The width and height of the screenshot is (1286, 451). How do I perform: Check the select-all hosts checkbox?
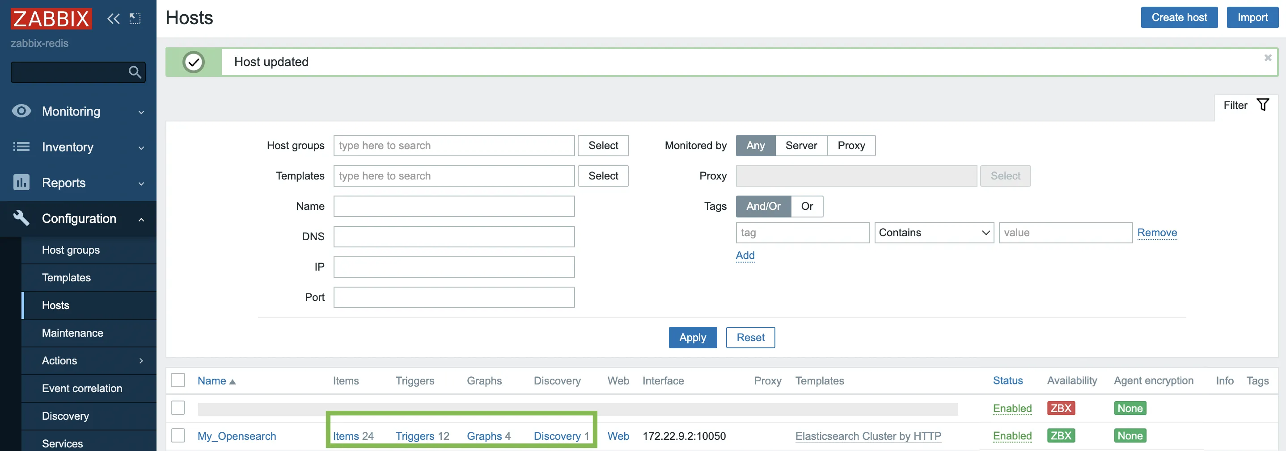[178, 380]
